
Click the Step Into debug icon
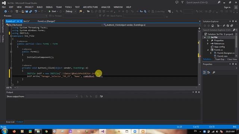point(141,12)
